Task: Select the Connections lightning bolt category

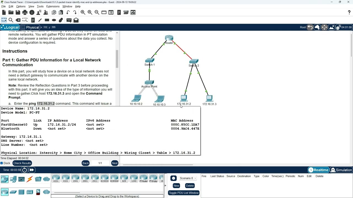Action: click(30, 179)
